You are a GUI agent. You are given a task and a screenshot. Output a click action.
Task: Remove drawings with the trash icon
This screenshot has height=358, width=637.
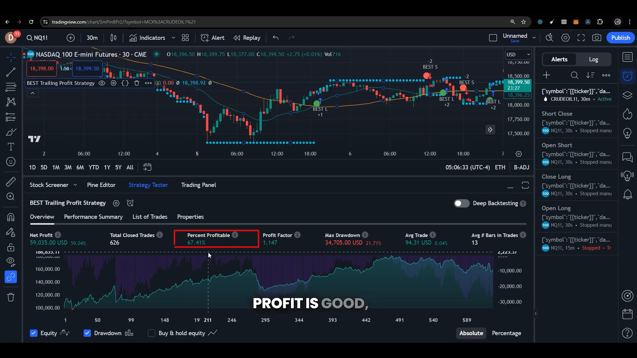pos(11,297)
